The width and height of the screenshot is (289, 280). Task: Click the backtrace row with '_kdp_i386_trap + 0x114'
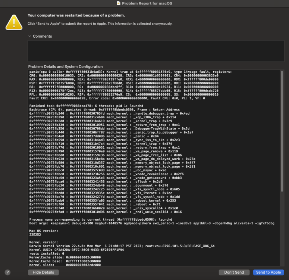(103, 117)
